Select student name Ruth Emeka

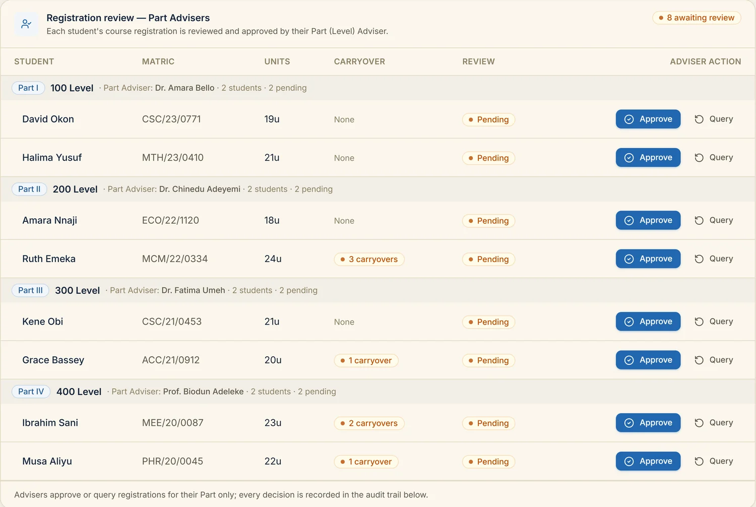point(49,259)
